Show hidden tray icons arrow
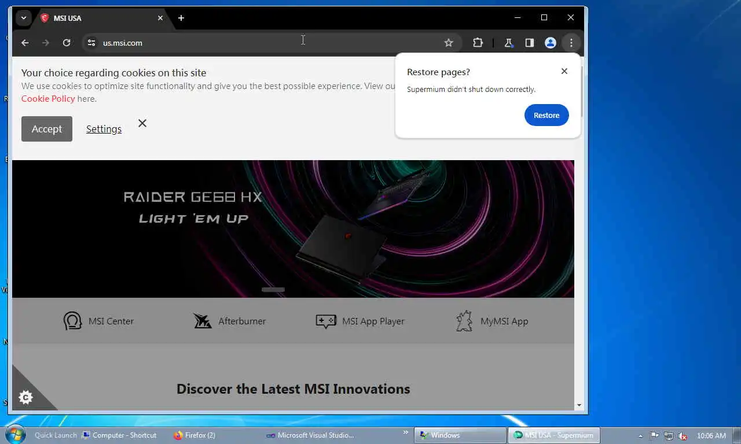Image resolution: width=741 pixels, height=444 pixels. pyautogui.click(x=640, y=436)
